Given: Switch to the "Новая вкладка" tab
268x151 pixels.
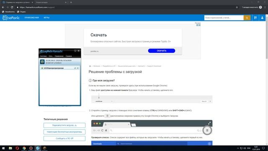Looking at the screenshot, I should 49,3.
